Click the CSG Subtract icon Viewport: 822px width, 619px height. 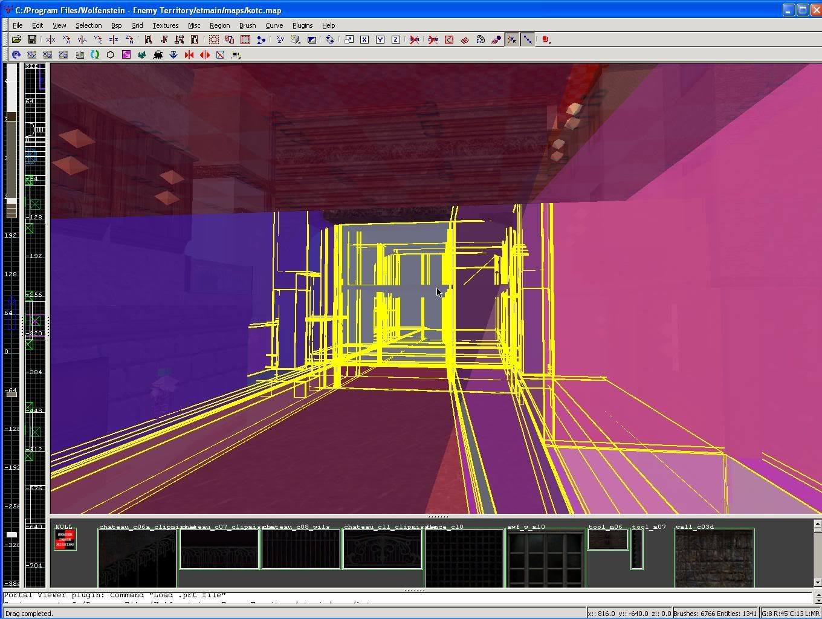(214, 39)
